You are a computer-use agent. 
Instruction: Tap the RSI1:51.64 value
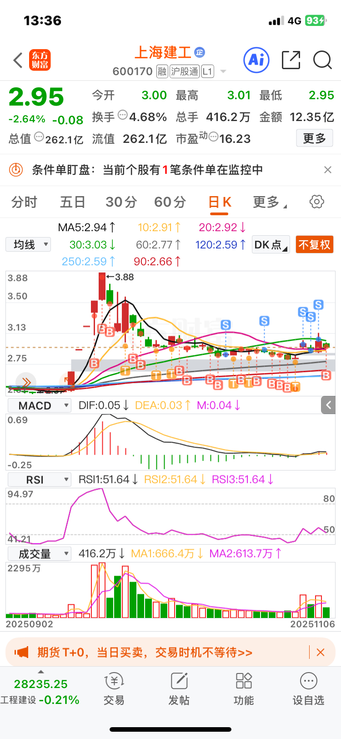click(x=109, y=480)
